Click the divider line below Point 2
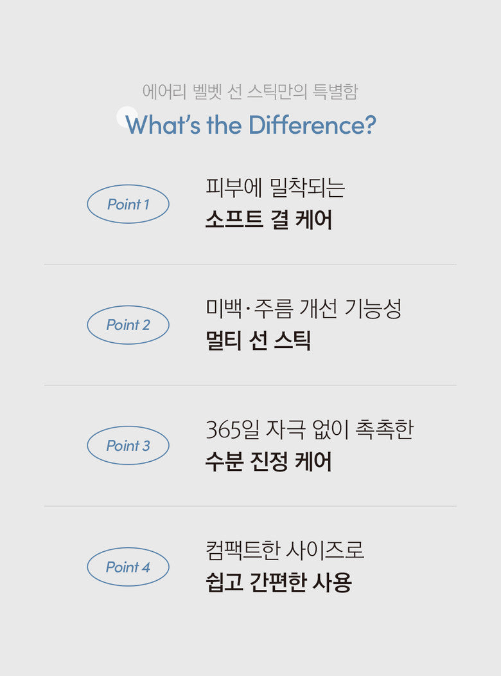Screen dimensions: 501x676 251,385
